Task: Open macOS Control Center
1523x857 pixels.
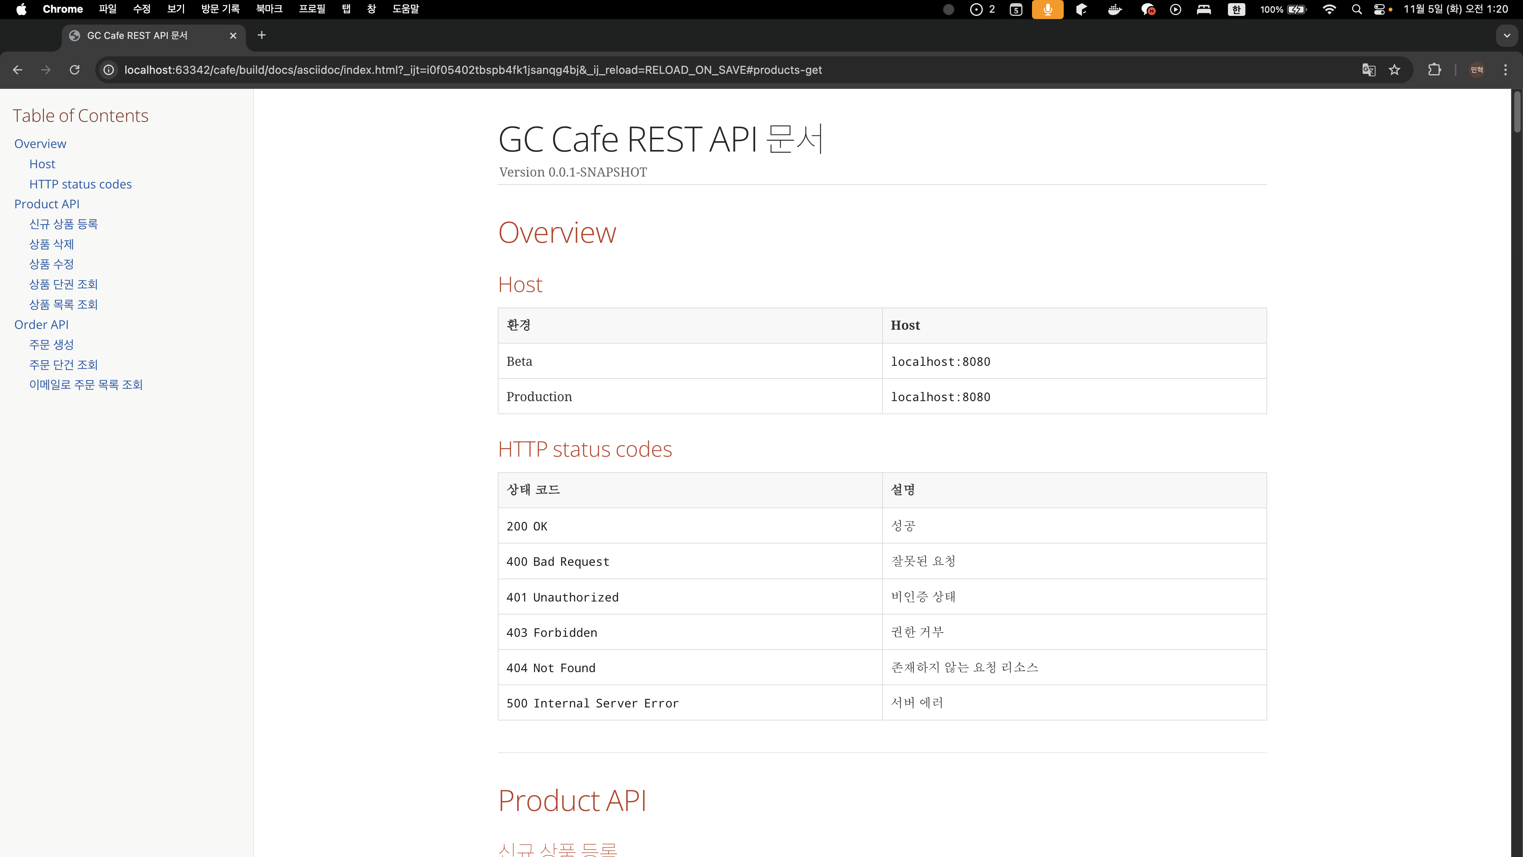Action: (x=1379, y=10)
